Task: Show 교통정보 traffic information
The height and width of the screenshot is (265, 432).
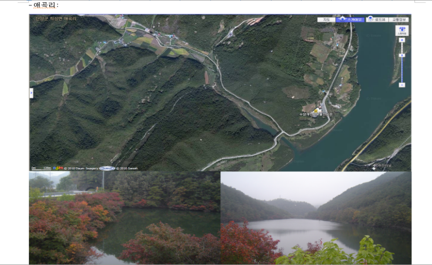Action: click(x=398, y=19)
